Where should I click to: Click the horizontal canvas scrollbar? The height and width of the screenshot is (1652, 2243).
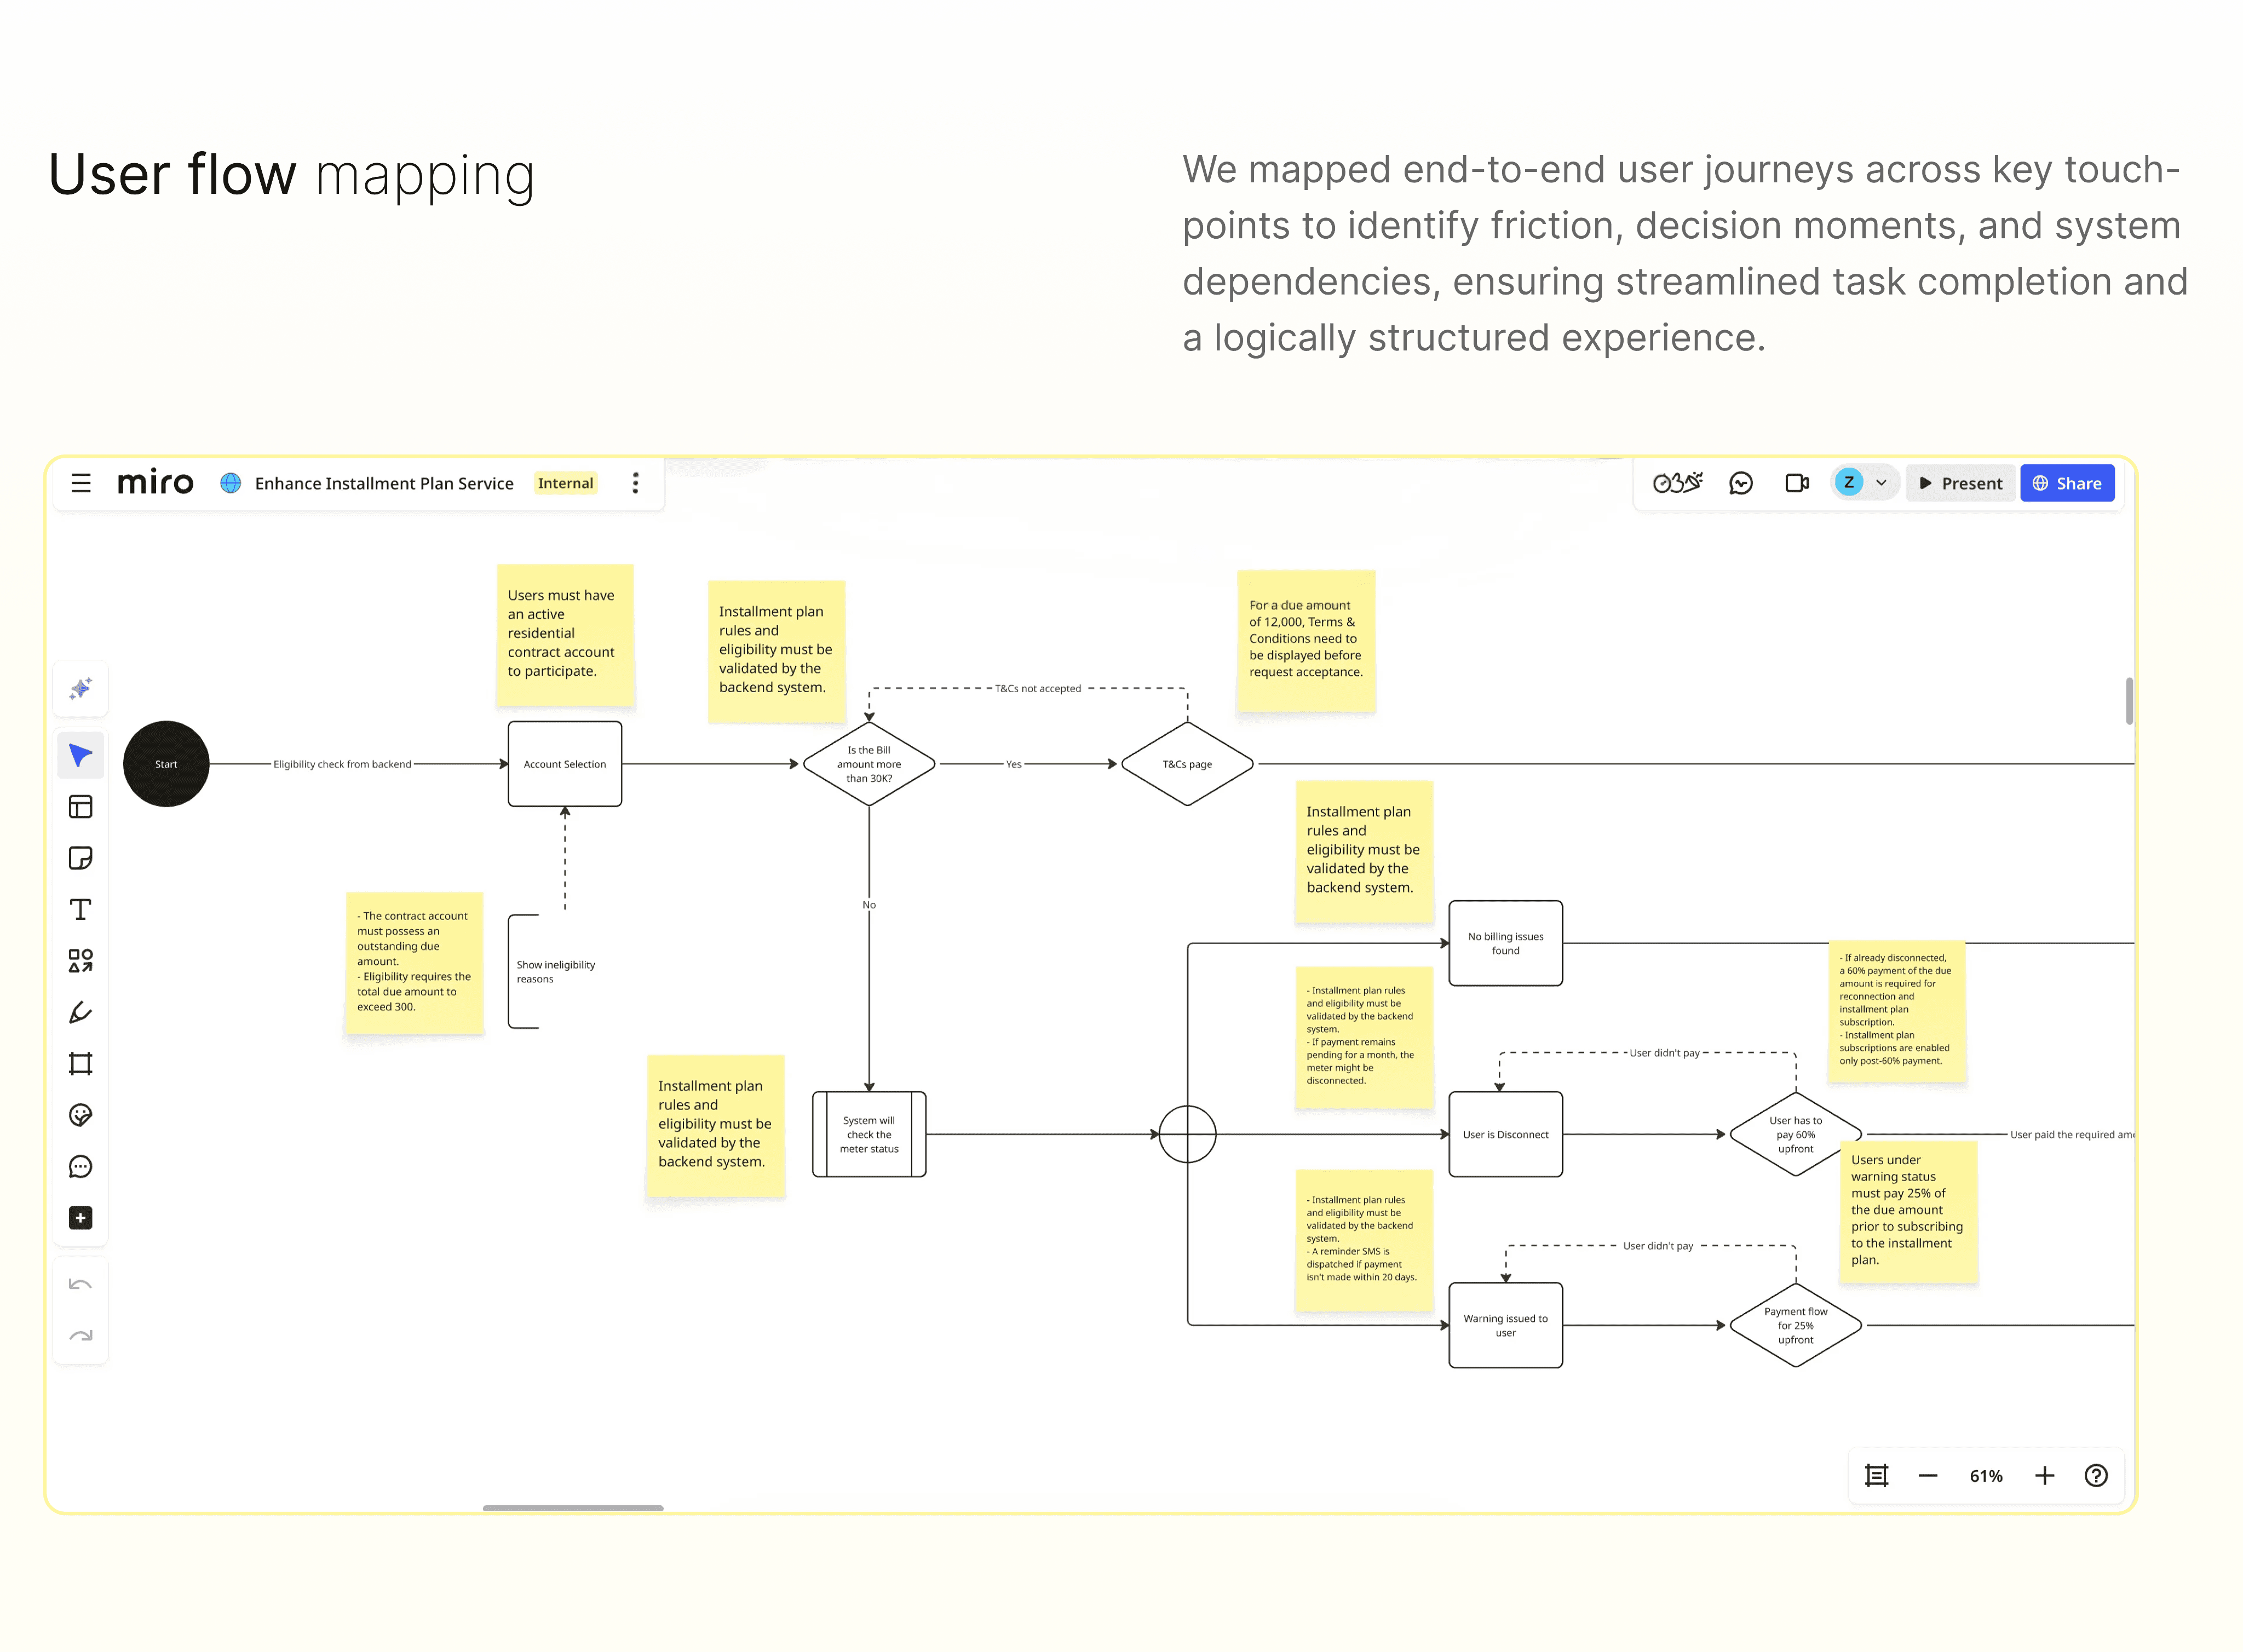(x=572, y=1507)
